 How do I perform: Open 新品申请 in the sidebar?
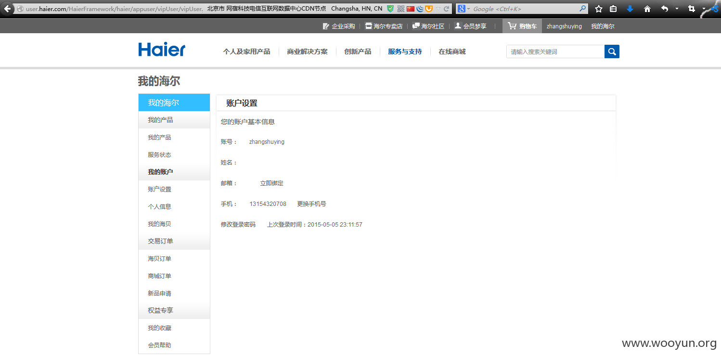(x=159, y=293)
